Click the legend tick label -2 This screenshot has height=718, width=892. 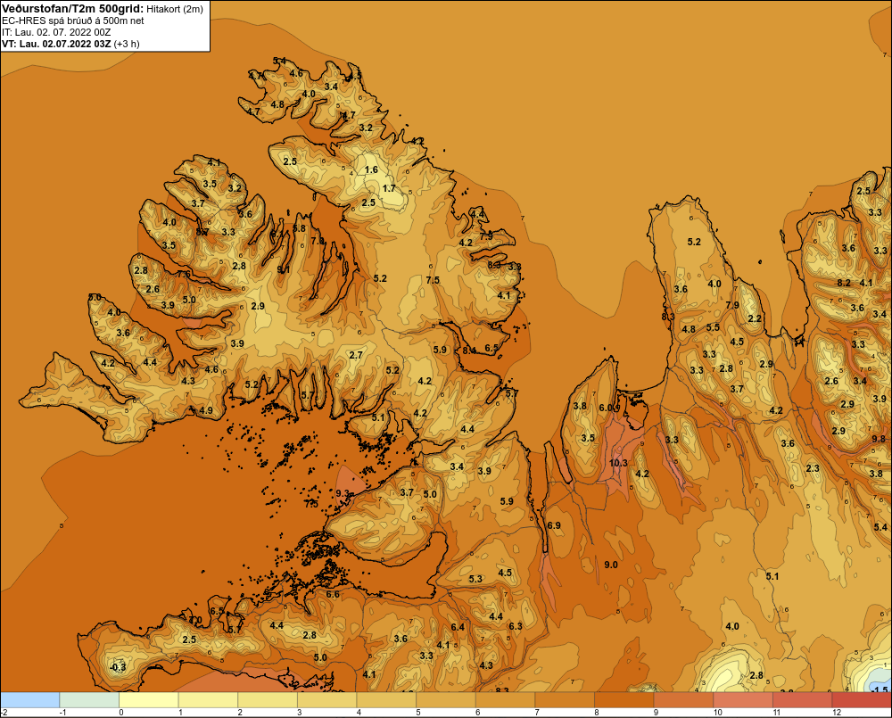4,713
